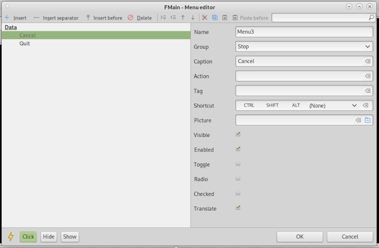
Task: Move menu item up with arrow
Action: point(183,18)
